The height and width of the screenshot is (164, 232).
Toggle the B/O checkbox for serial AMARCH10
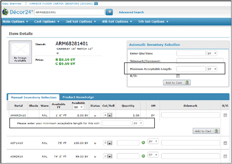(225, 115)
